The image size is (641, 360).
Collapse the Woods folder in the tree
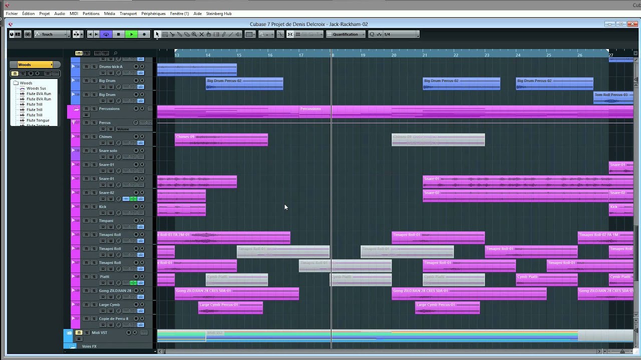coord(16,83)
